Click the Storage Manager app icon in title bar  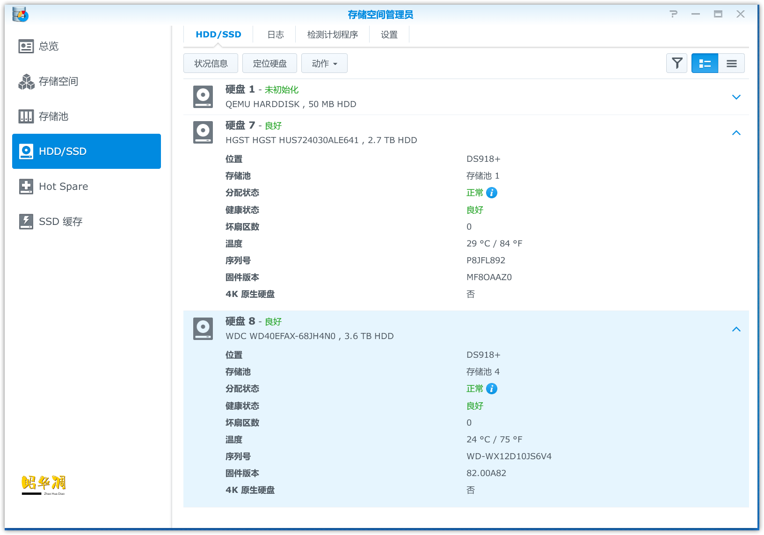click(20, 14)
